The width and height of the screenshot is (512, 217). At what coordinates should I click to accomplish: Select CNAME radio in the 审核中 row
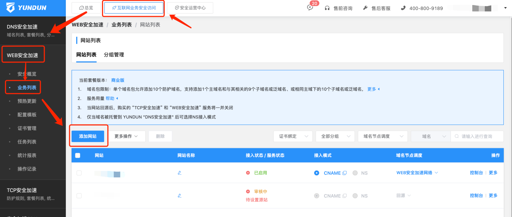[x=317, y=196]
